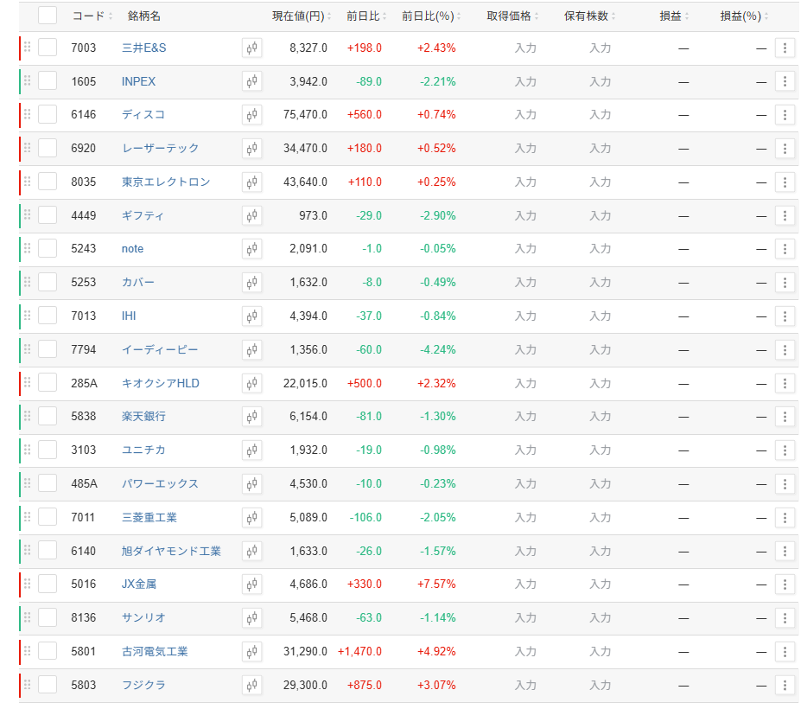This screenshot has height=709, width=807.
Task: Open the three-dot menu for サンリオ row
Action: click(x=785, y=617)
